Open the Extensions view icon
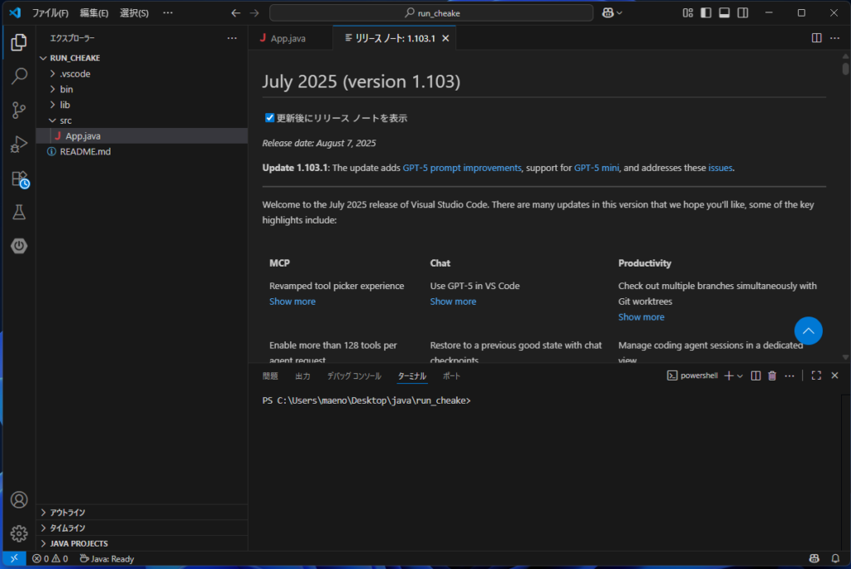Viewport: 851px width, 569px height. (20, 179)
